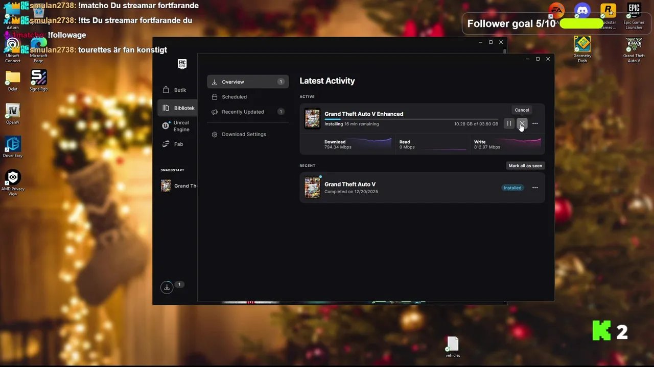Click the recent Grand Theft Auto V thumbnail

[x=312, y=187]
